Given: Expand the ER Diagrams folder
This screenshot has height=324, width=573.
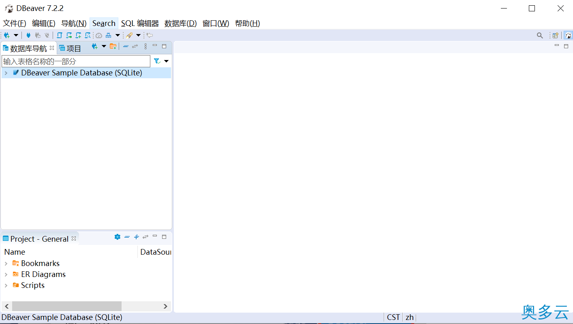Looking at the screenshot, I should [6, 275].
